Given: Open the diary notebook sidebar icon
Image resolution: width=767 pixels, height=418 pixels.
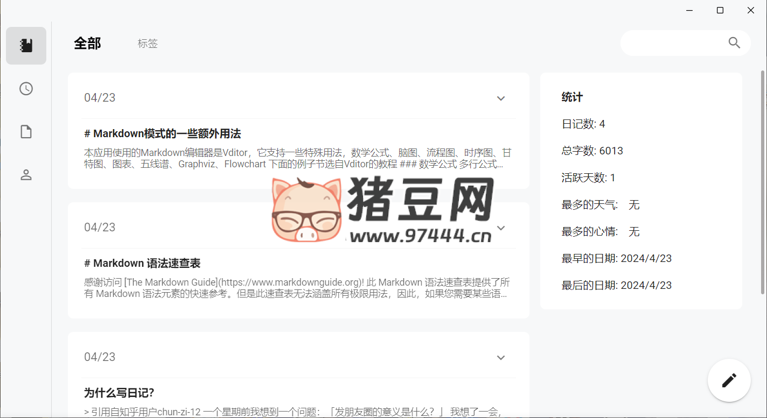Looking at the screenshot, I should point(26,46).
